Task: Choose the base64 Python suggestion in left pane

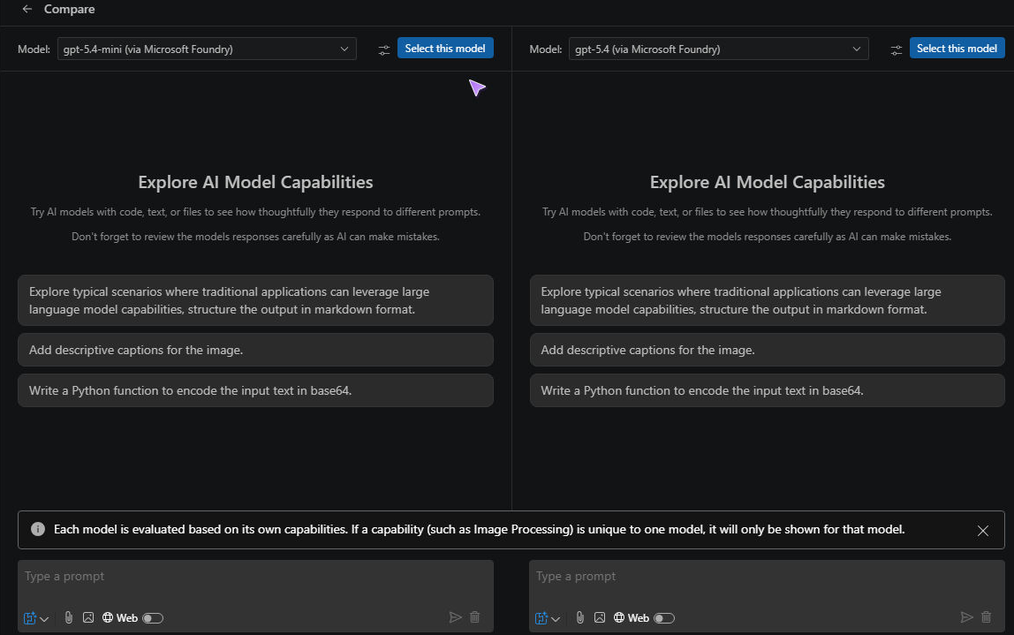Action: (x=255, y=390)
